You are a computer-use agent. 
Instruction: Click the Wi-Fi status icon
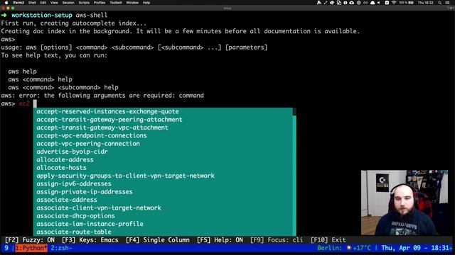pos(394,3)
